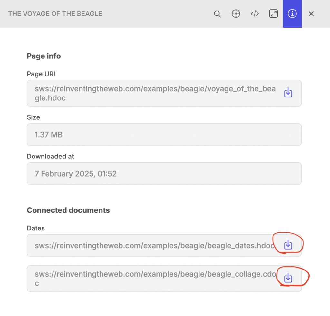This screenshot has width=330, height=316.
Task: Expand to fullscreen using arrows icon
Action: (x=273, y=14)
